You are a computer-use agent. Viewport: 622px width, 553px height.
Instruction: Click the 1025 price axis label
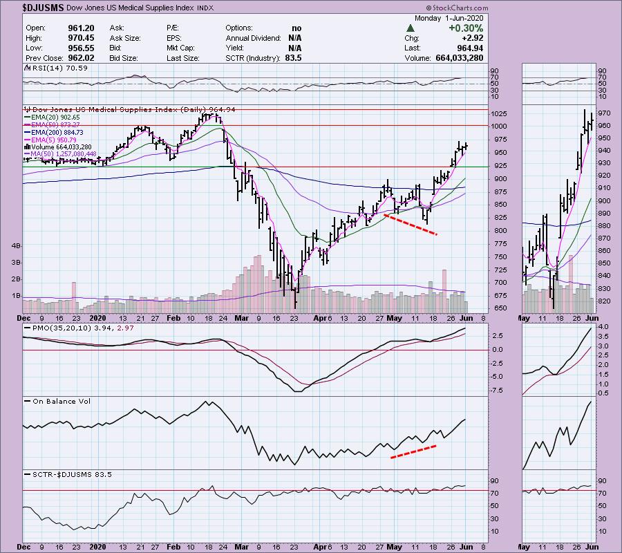pyautogui.click(x=500, y=114)
